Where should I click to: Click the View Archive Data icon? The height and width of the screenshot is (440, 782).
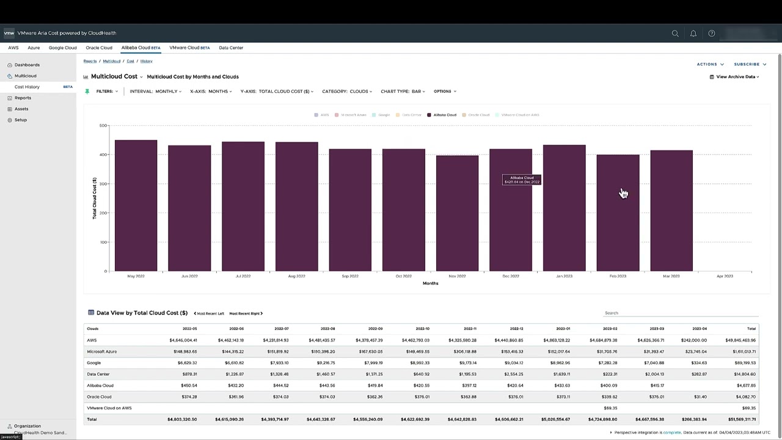[x=712, y=77]
